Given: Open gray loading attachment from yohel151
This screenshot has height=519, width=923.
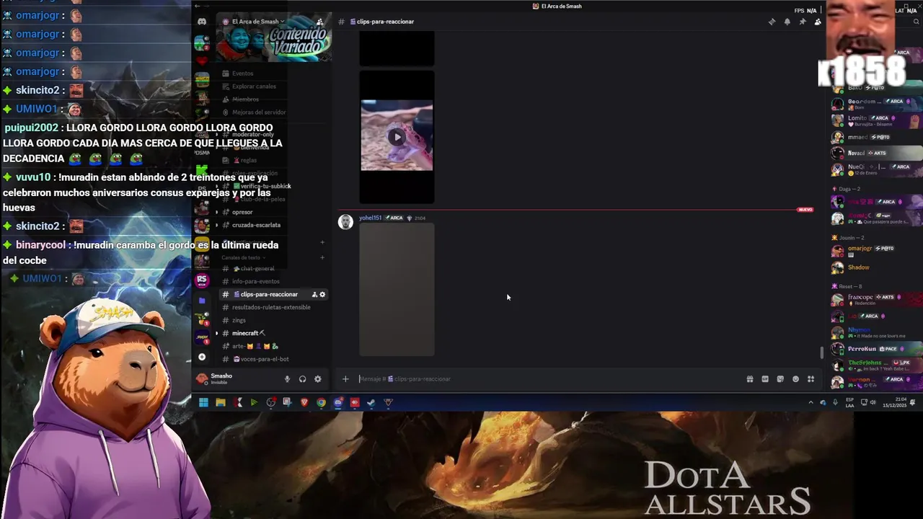Looking at the screenshot, I should [x=397, y=289].
